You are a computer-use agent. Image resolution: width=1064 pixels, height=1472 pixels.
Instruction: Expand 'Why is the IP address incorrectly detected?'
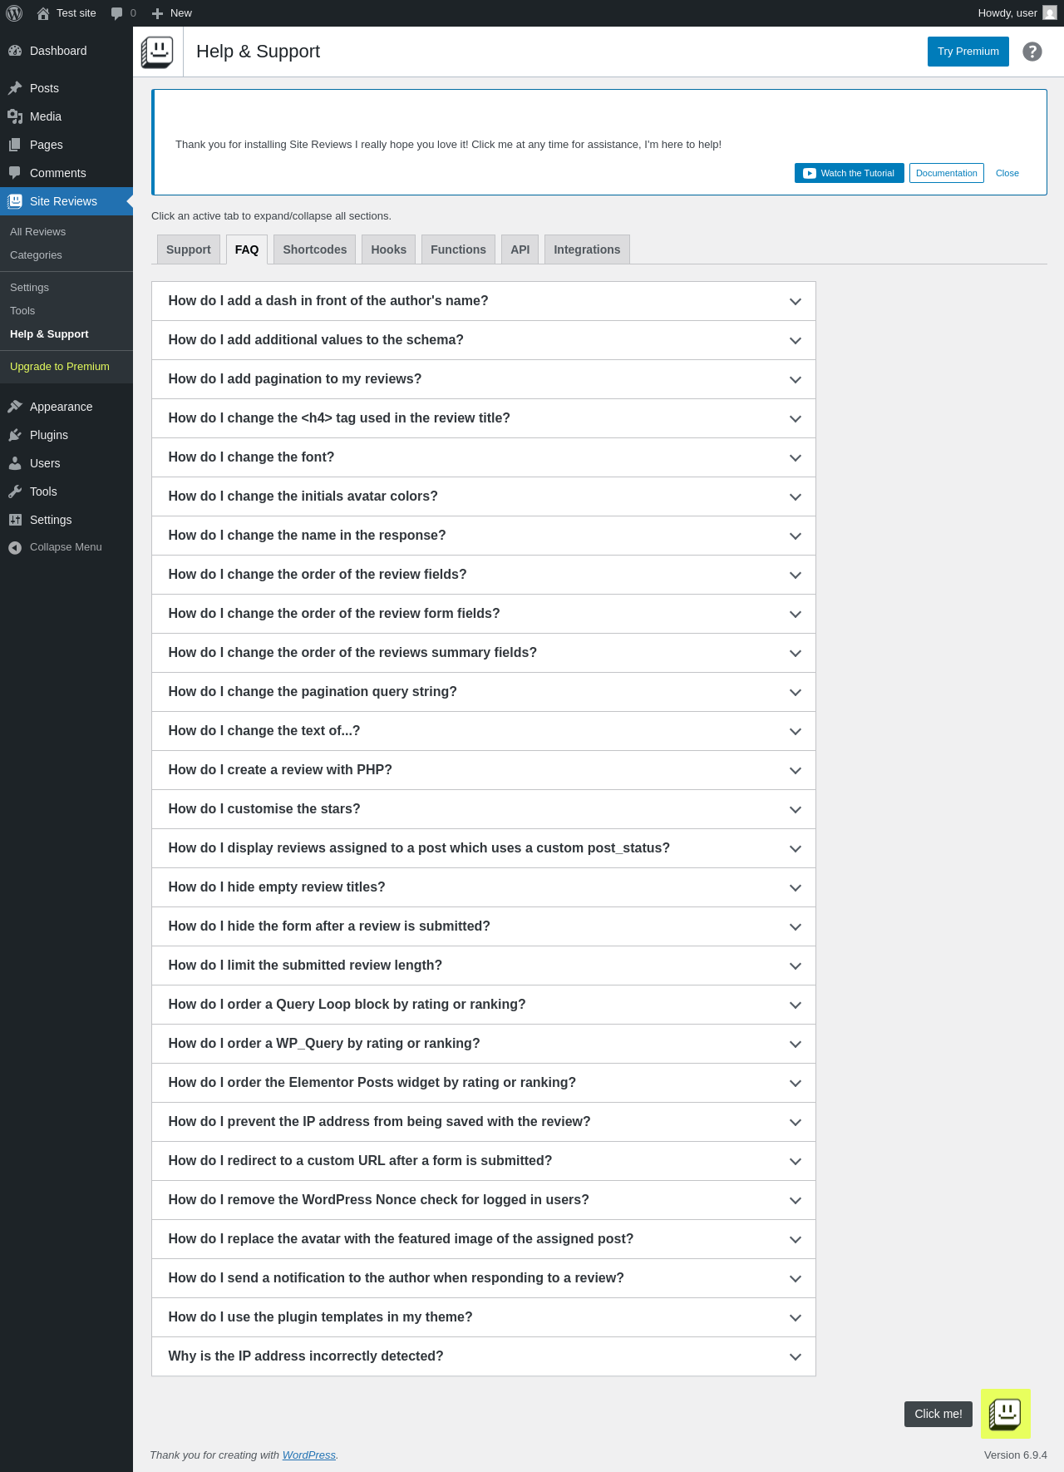click(483, 1356)
